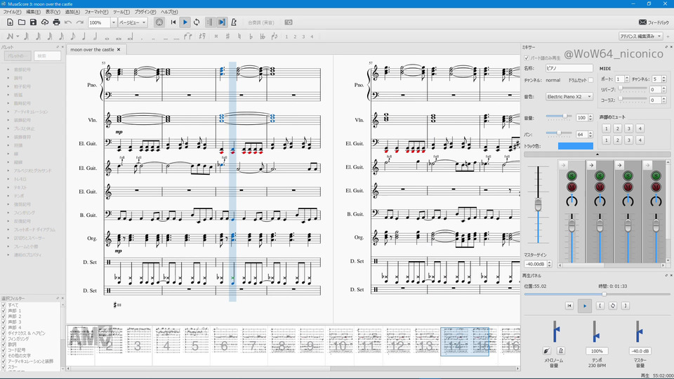674x379 pixels.
Task: Select voice 1 in note toolbar
Action: coord(286,37)
